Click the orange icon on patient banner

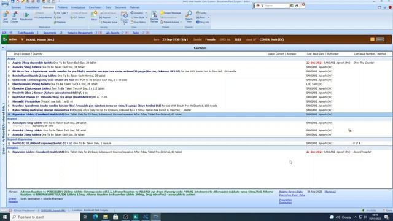pyautogui.click(x=372, y=39)
